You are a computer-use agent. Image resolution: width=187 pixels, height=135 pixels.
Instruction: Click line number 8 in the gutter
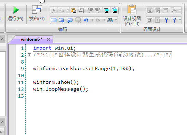coord(22,62)
